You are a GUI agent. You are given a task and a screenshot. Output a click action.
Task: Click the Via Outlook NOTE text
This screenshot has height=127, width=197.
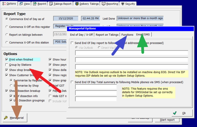tap(132, 74)
